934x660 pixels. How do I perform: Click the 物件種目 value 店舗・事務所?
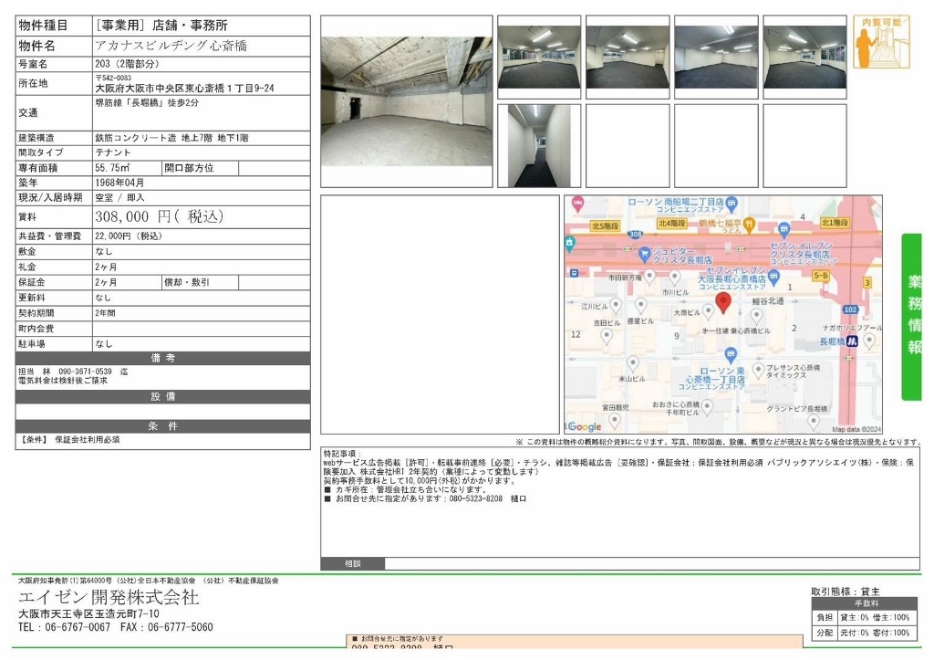click(161, 26)
